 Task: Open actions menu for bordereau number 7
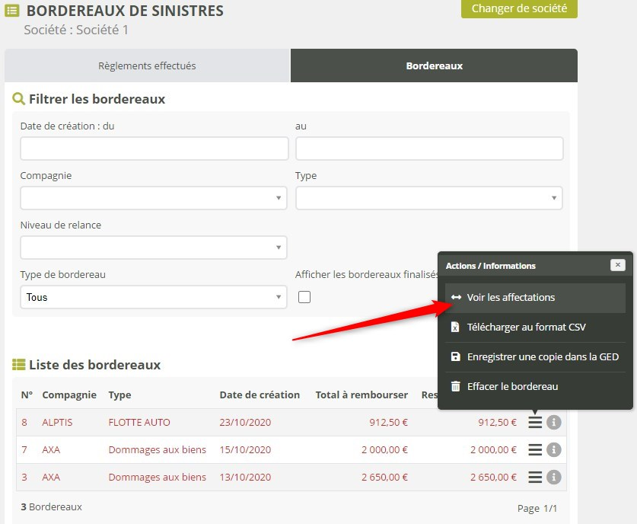pos(535,450)
